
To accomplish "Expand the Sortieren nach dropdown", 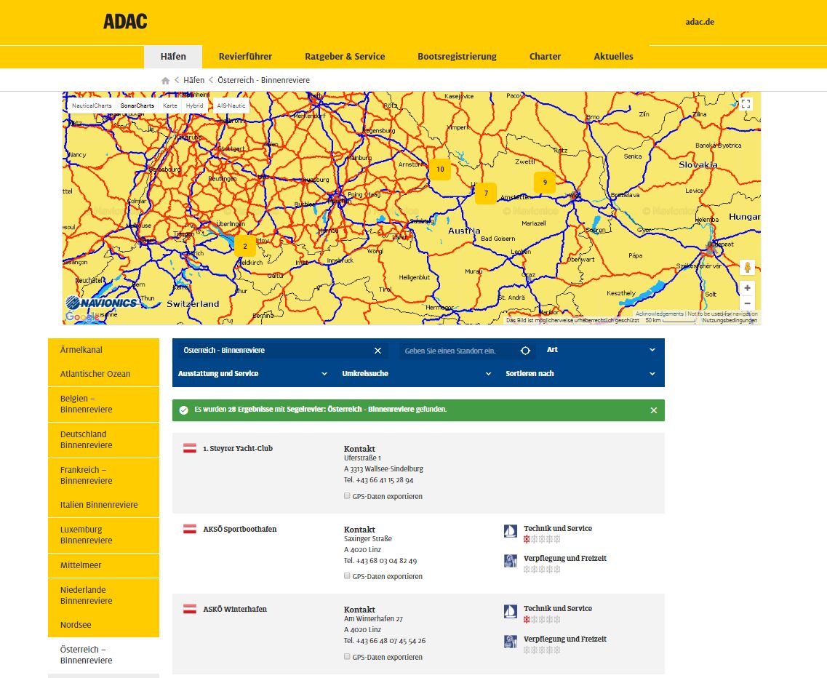I will coord(580,374).
